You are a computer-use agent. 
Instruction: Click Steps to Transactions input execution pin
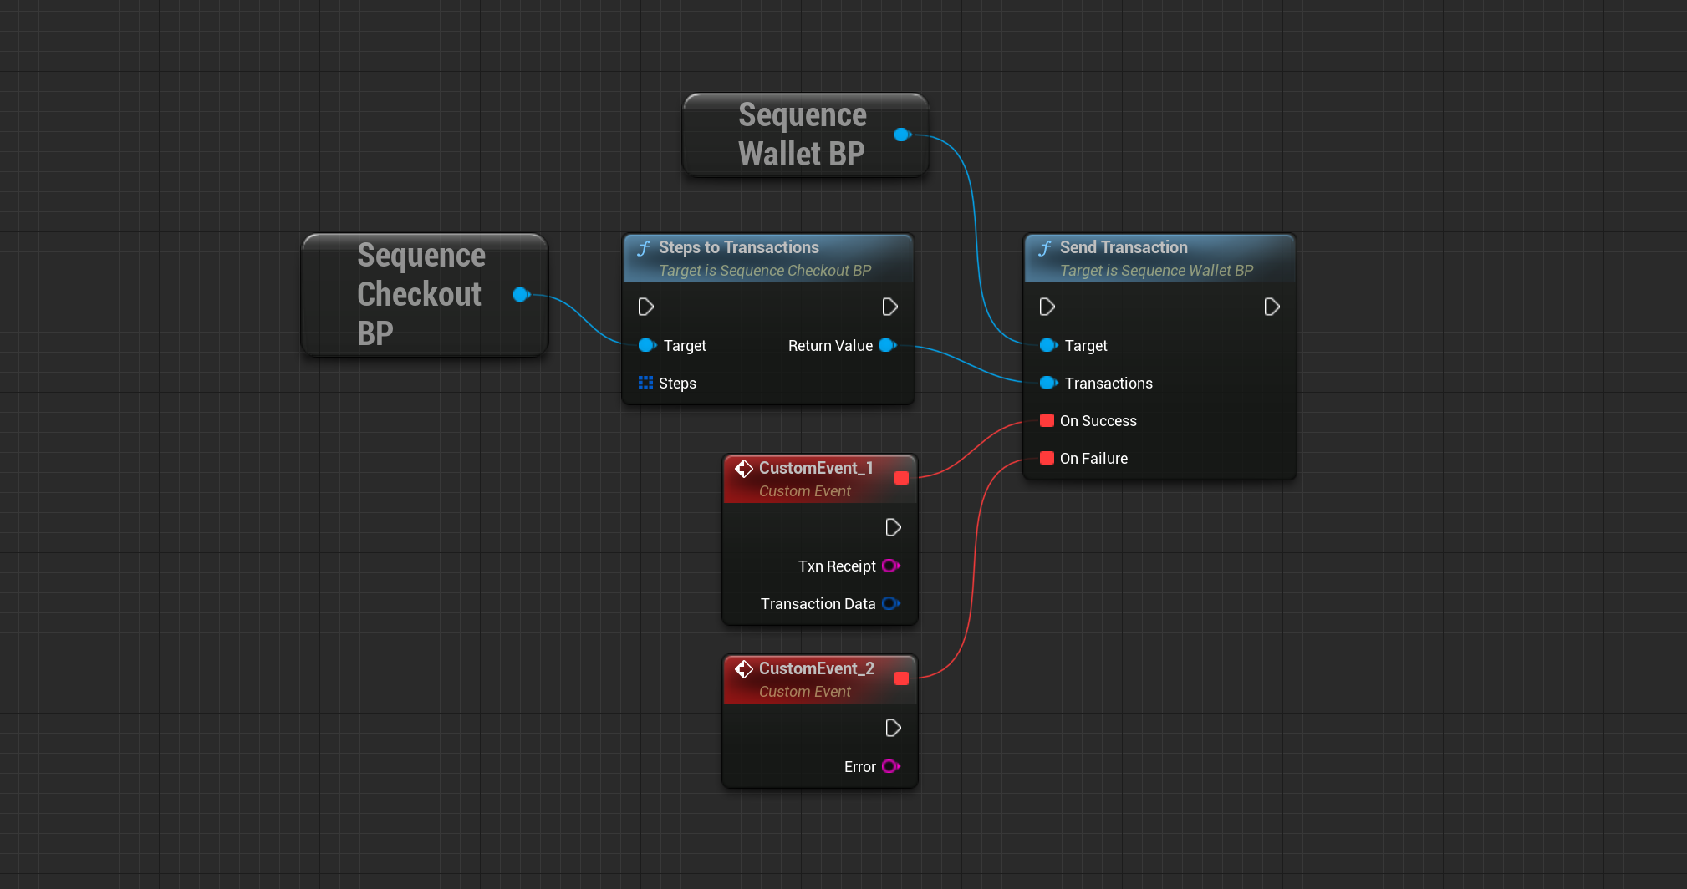click(645, 307)
